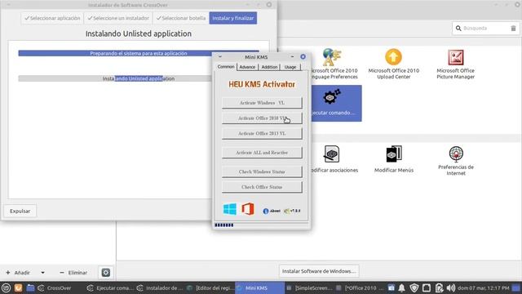
Task: Focus the Búsqueda search field
Action: pyautogui.click(x=485, y=29)
